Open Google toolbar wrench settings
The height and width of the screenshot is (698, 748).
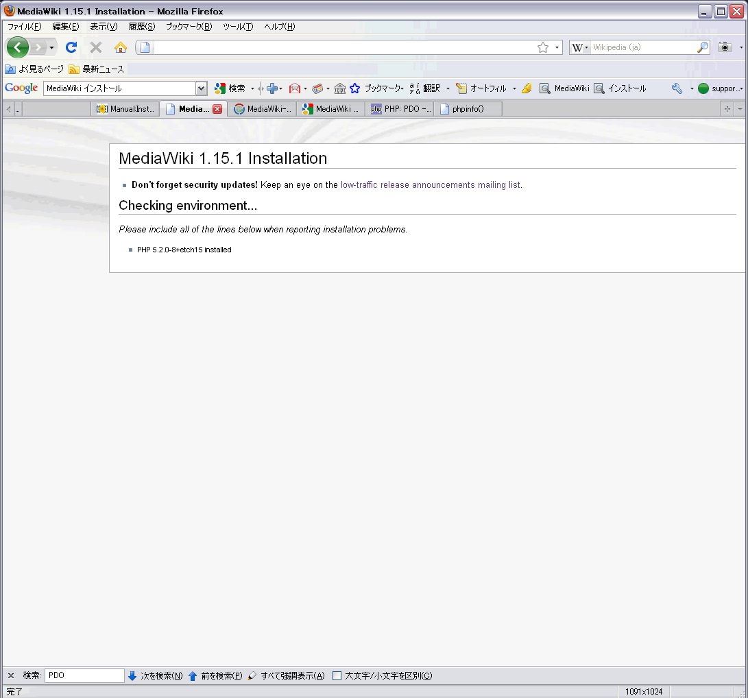click(677, 88)
